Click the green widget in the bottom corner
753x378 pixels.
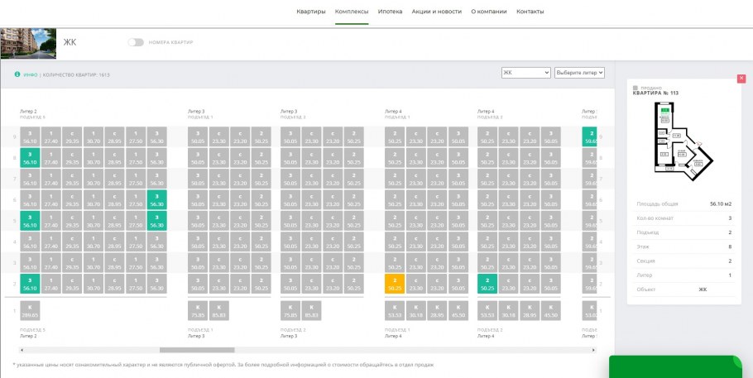(x=675, y=367)
